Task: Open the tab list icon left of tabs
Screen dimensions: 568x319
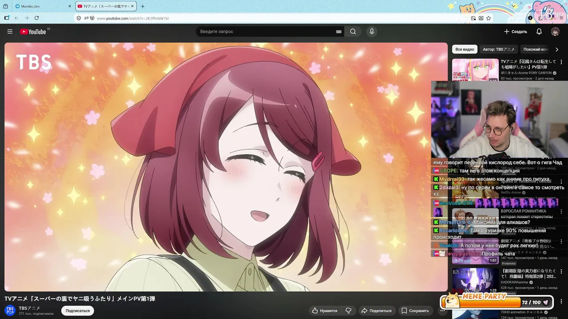Action: (x=5, y=6)
